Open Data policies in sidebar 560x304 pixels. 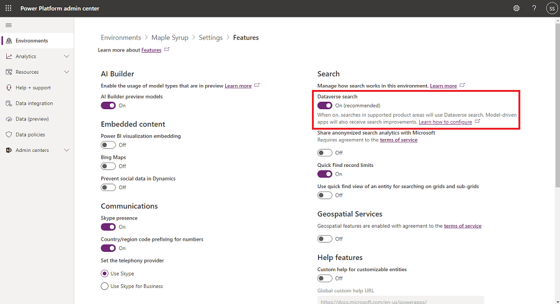click(x=37, y=135)
